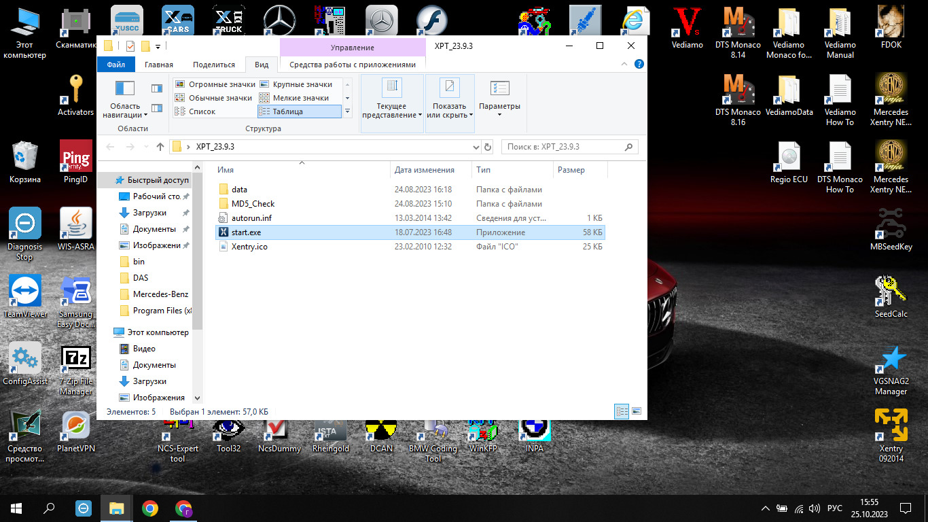This screenshot has width=928, height=522.
Task: Switch to large thumbnails view in status bar
Action: 637,411
